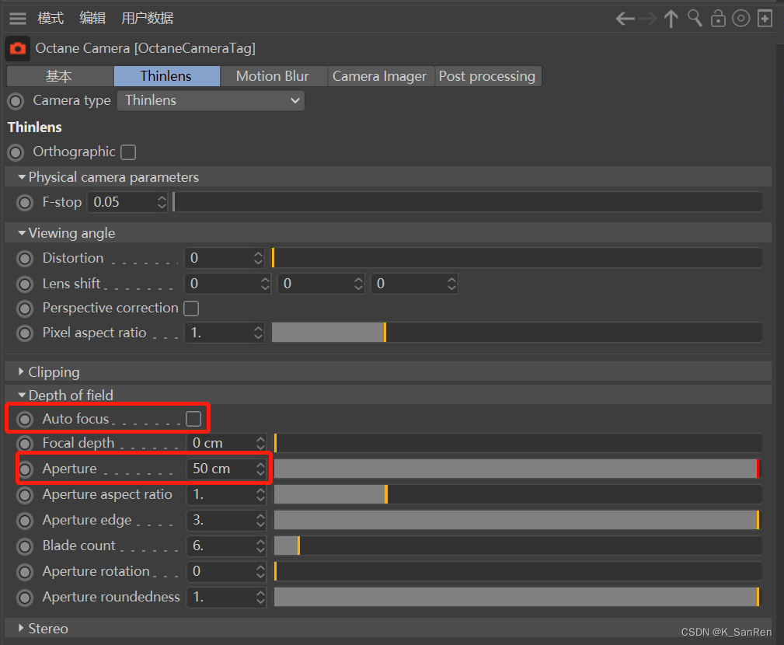This screenshot has width=784, height=645.
Task: Click keyframe dot beside Lens shift
Action: point(25,284)
